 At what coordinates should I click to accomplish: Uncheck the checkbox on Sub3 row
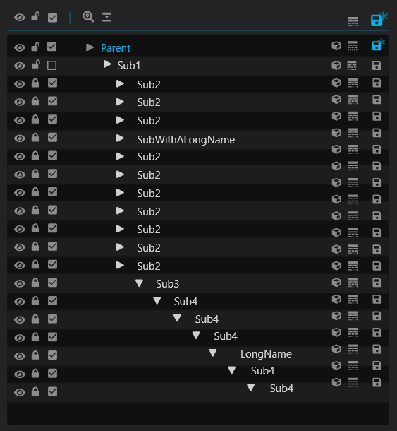tap(52, 283)
